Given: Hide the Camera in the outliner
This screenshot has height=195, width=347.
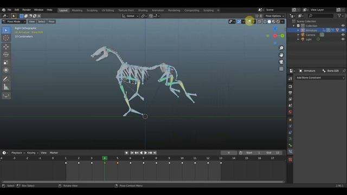Looking at the screenshot, I should pos(343,35).
